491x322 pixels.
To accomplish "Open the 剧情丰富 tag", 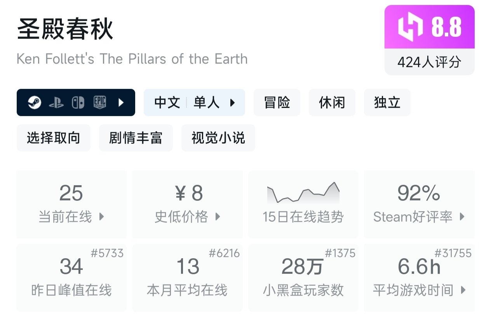I will tap(136, 138).
